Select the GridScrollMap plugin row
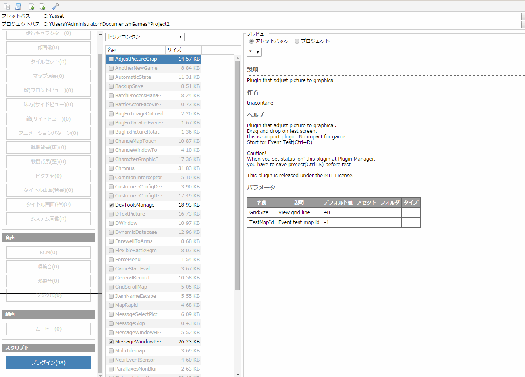525x377 pixels. click(x=153, y=287)
